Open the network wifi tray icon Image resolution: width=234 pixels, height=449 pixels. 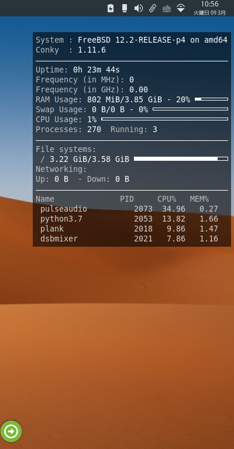tap(181, 8)
